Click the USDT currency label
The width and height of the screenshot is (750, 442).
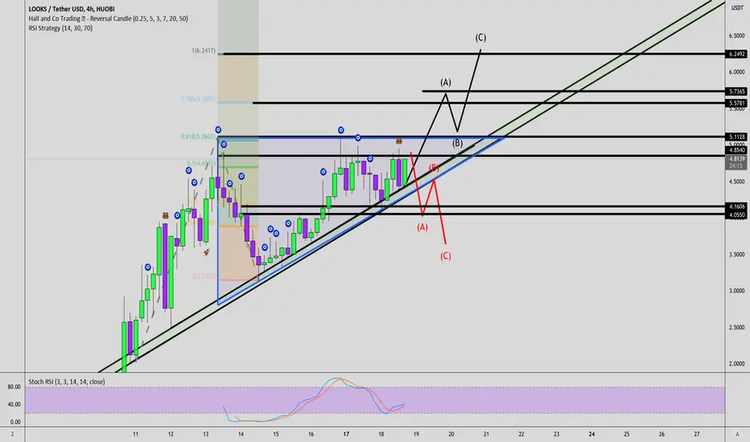[x=737, y=8]
